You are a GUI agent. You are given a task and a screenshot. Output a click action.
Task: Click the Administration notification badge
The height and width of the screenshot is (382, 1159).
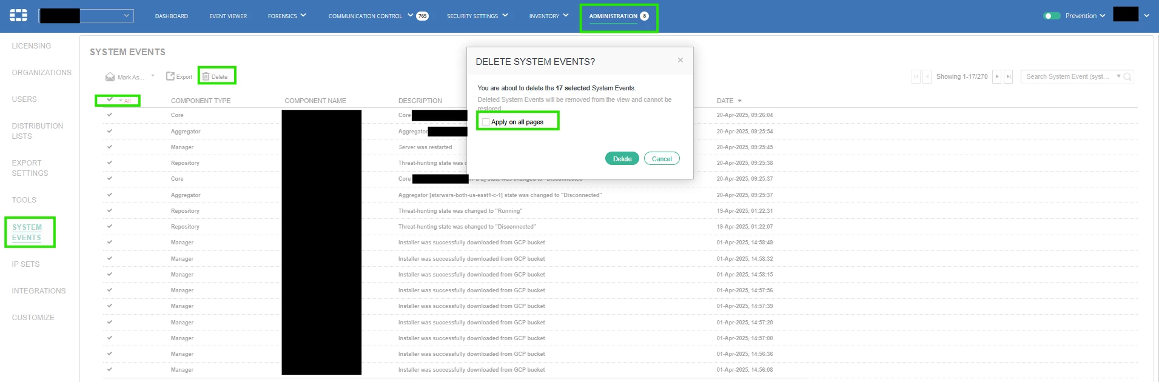click(644, 16)
